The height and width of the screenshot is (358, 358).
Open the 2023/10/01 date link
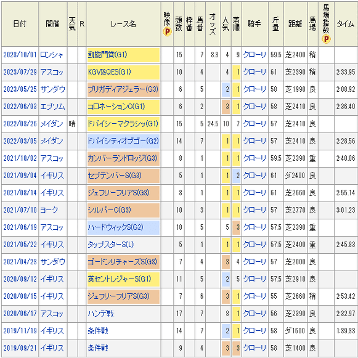coord(20,55)
